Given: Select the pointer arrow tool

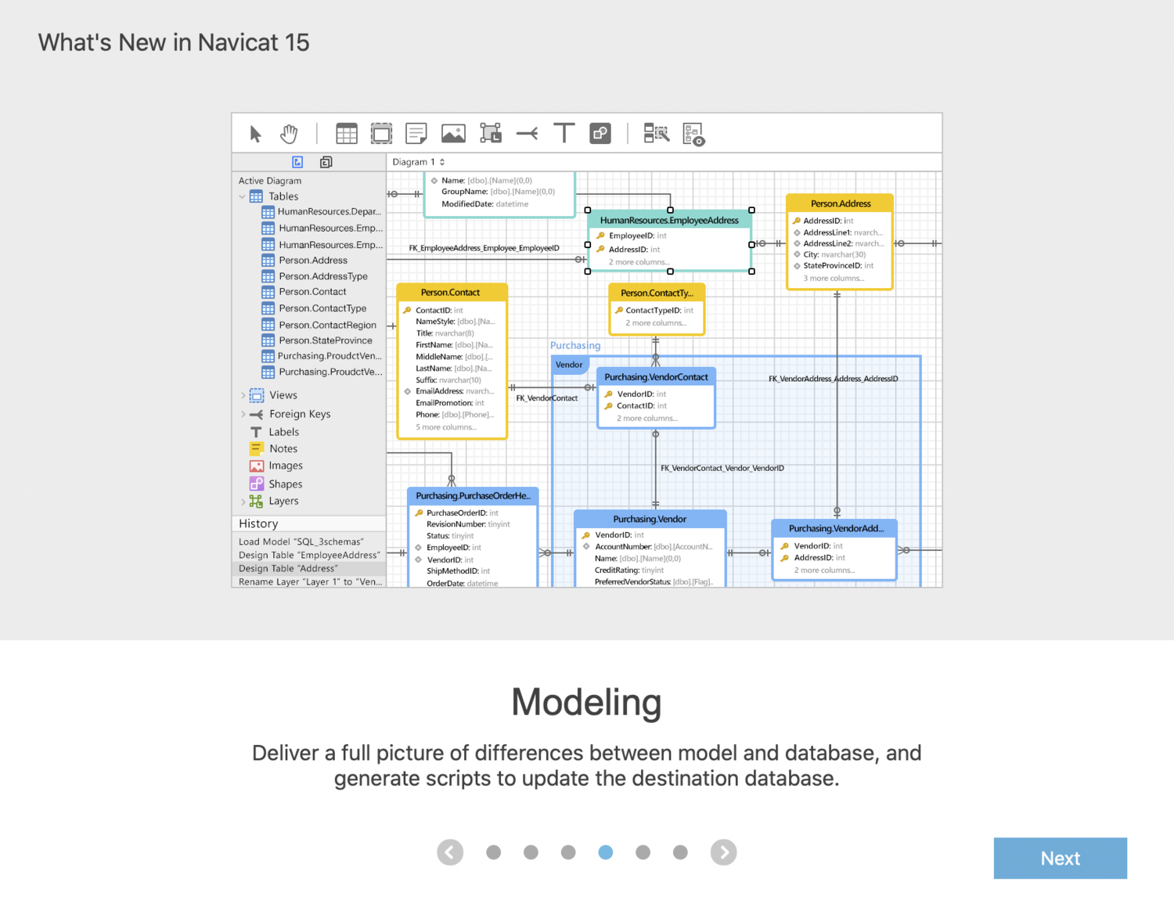Looking at the screenshot, I should click(x=255, y=134).
